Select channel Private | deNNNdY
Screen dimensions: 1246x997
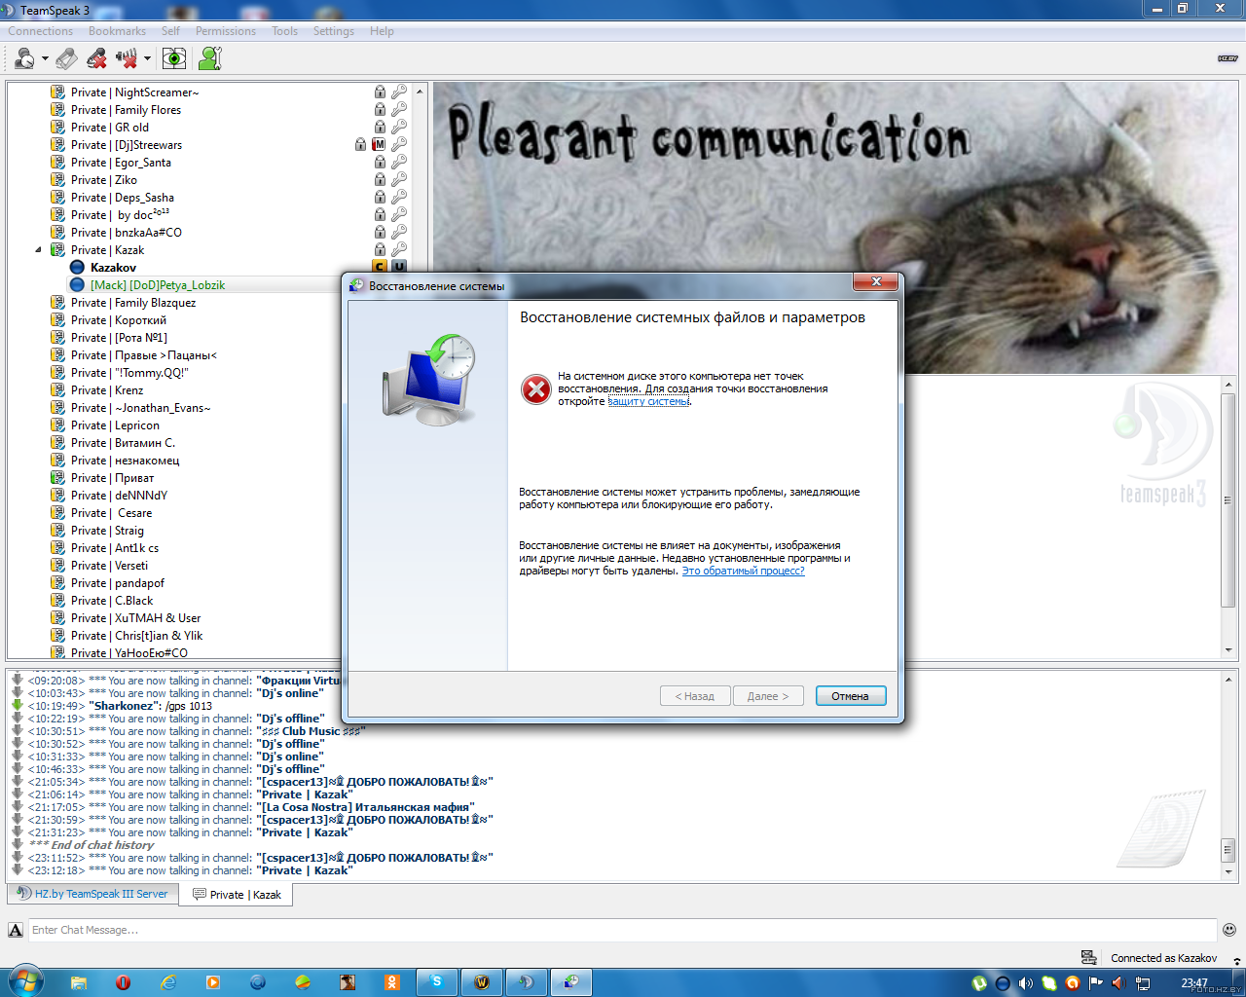tap(119, 496)
